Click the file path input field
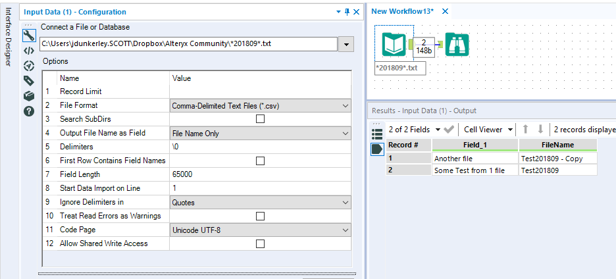This screenshot has width=616, height=279. [x=188, y=44]
